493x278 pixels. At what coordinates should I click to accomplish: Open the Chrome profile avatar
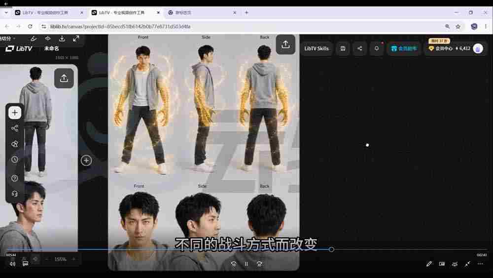pyautogui.click(x=474, y=27)
